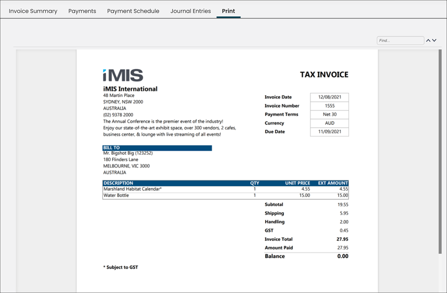Click the Due Date label

pyautogui.click(x=275, y=132)
